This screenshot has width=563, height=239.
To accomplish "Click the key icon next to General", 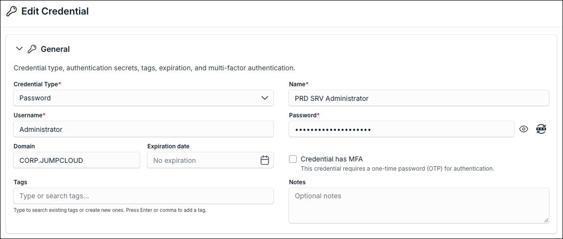I will pos(32,49).
